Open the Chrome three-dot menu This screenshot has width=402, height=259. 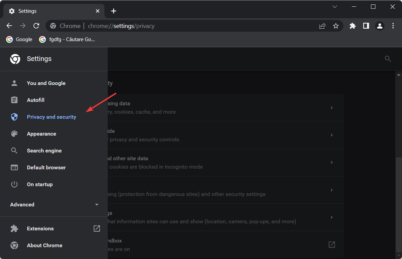393,26
